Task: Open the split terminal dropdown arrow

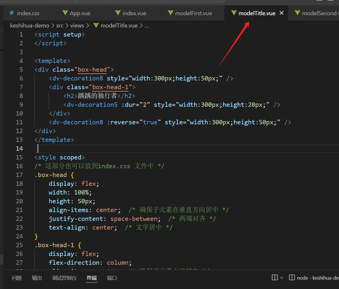Action: 282,278
